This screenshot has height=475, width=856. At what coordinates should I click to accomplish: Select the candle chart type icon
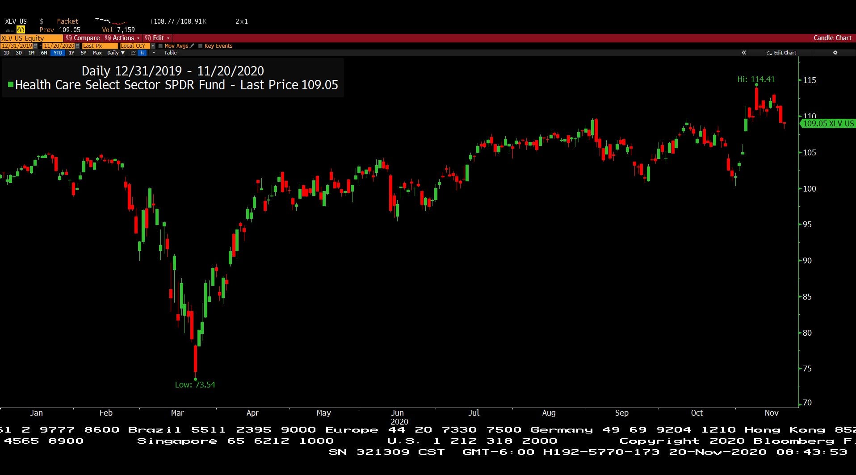pyautogui.click(x=142, y=53)
